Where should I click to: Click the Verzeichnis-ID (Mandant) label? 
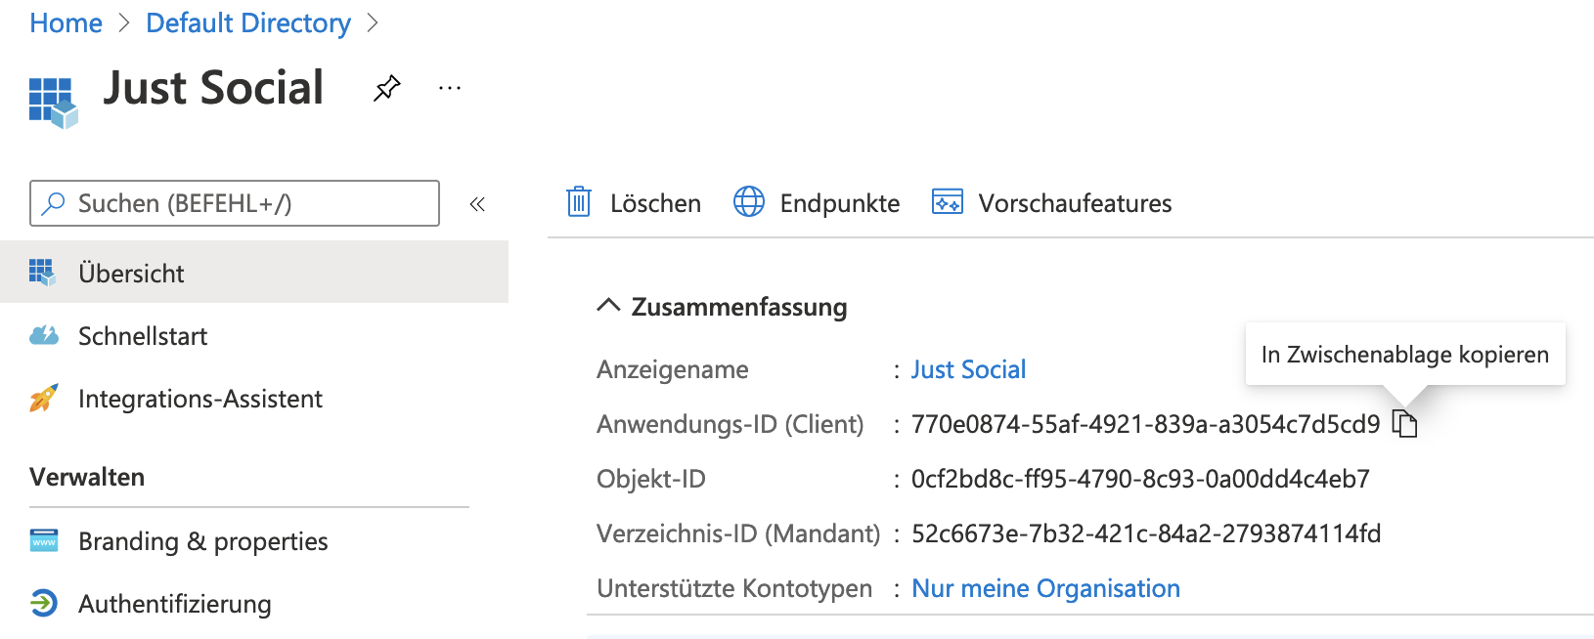tap(738, 533)
